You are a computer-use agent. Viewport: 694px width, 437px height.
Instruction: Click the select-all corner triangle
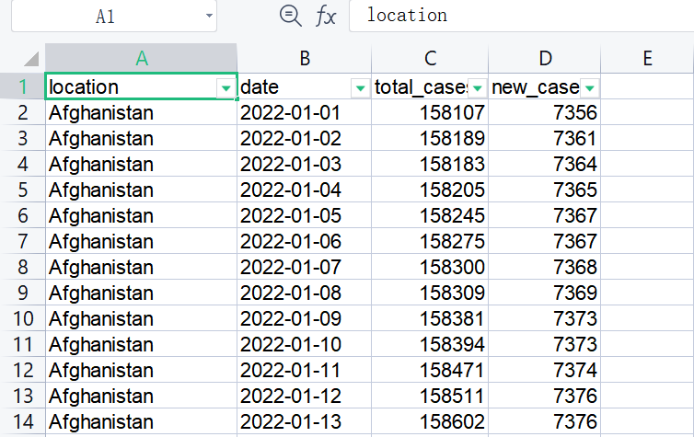click(30, 58)
